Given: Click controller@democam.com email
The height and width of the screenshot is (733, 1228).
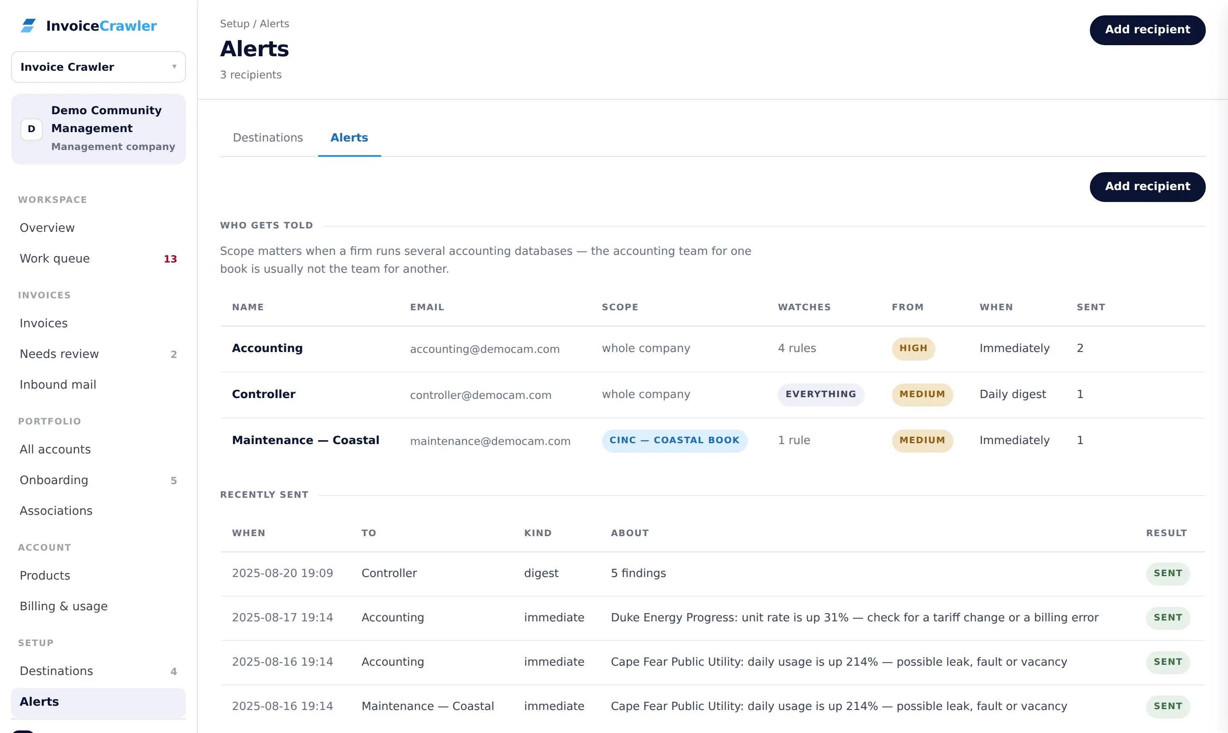Looking at the screenshot, I should point(481,395).
